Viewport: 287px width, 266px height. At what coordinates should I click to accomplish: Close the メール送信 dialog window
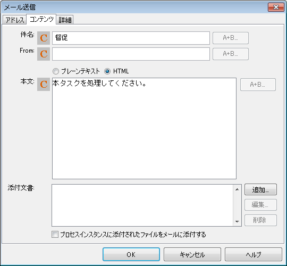click(x=276, y=7)
